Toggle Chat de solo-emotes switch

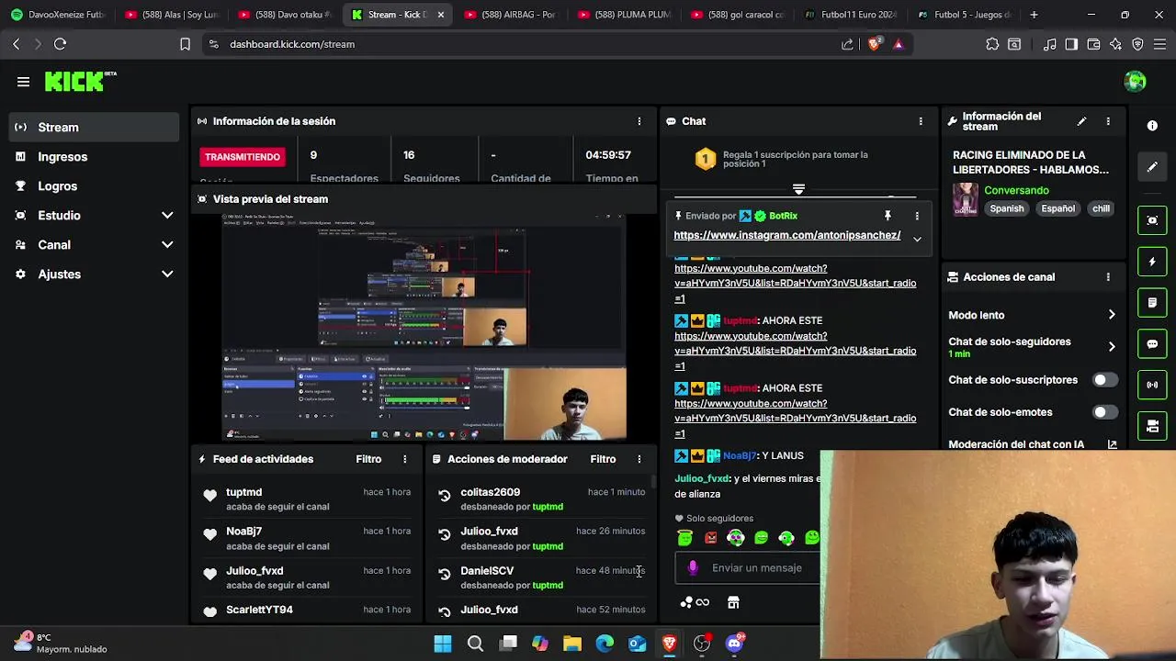[1105, 412]
